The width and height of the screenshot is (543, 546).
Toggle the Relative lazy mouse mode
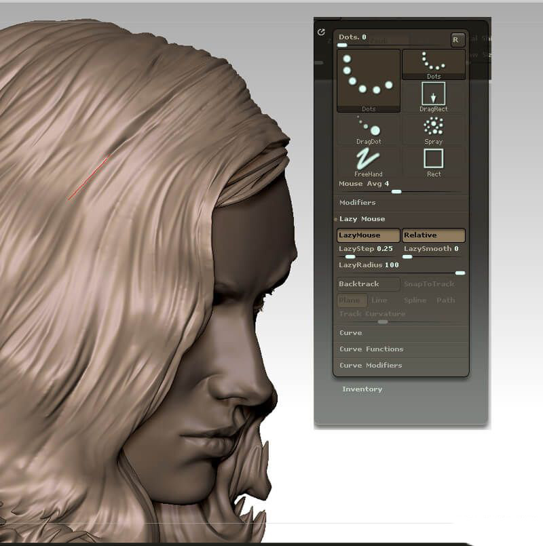coord(433,235)
